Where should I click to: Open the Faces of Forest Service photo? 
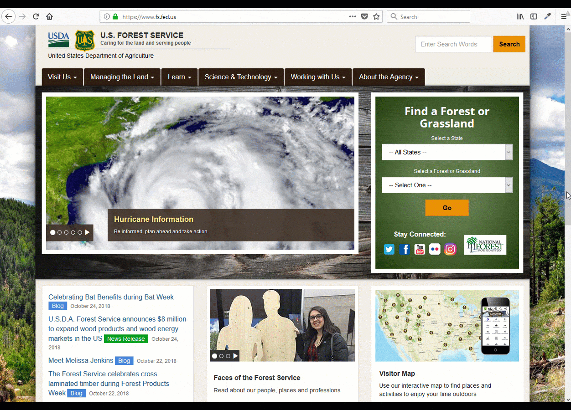tap(282, 325)
